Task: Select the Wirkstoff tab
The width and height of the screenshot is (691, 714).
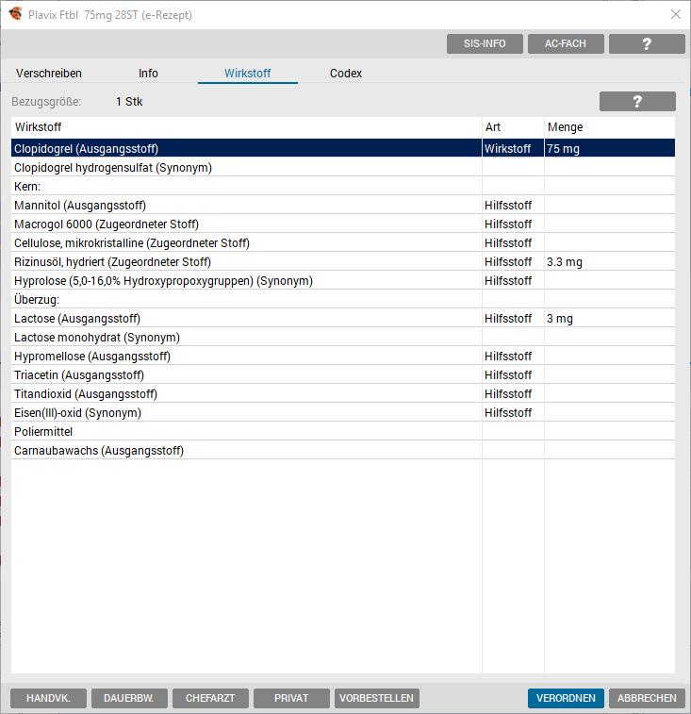Action: [x=248, y=74]
